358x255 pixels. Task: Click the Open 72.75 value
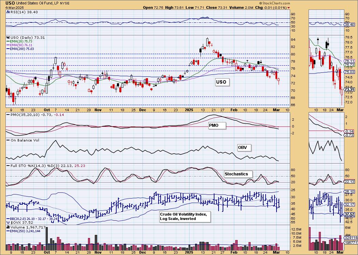(152, 7)
